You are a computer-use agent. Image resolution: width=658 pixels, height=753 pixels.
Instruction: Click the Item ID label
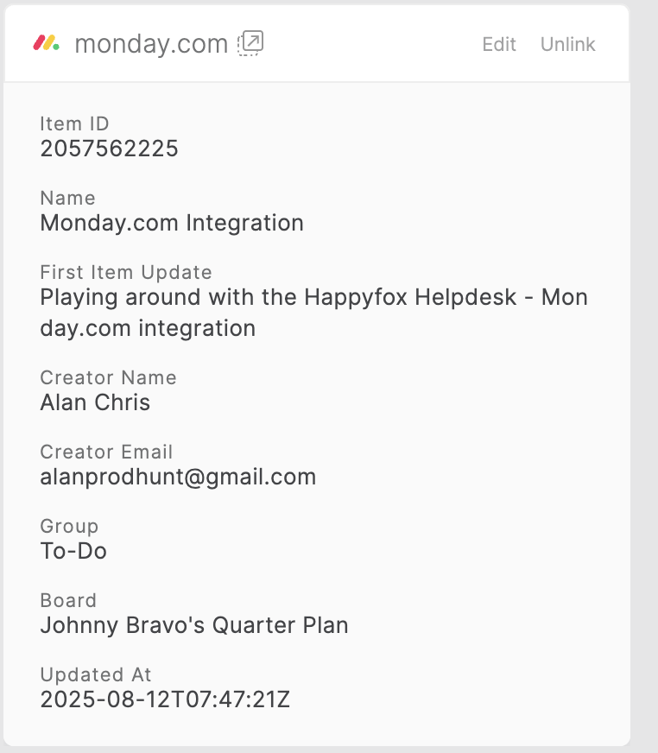(x=74, y=123)
